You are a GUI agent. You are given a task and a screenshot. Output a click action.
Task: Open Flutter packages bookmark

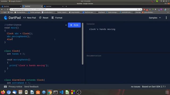tap(34, 12)
